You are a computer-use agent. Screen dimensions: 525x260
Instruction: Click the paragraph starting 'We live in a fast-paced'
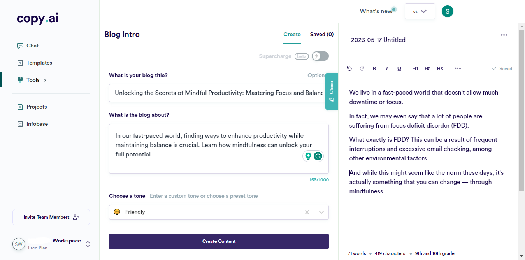[x=424, y=97]
